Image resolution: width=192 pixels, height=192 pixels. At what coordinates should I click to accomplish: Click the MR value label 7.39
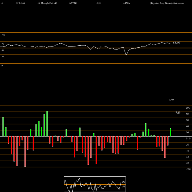pyautogui.click(x=178, y=113)
